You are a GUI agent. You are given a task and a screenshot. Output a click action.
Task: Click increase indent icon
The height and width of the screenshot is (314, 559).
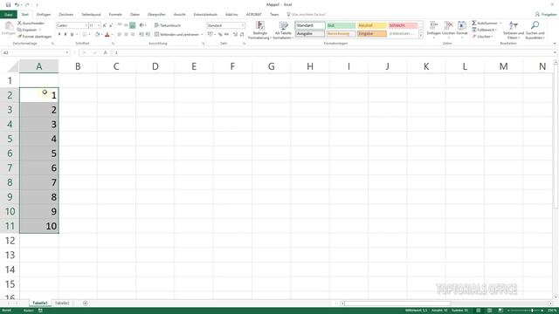(148, 35)
